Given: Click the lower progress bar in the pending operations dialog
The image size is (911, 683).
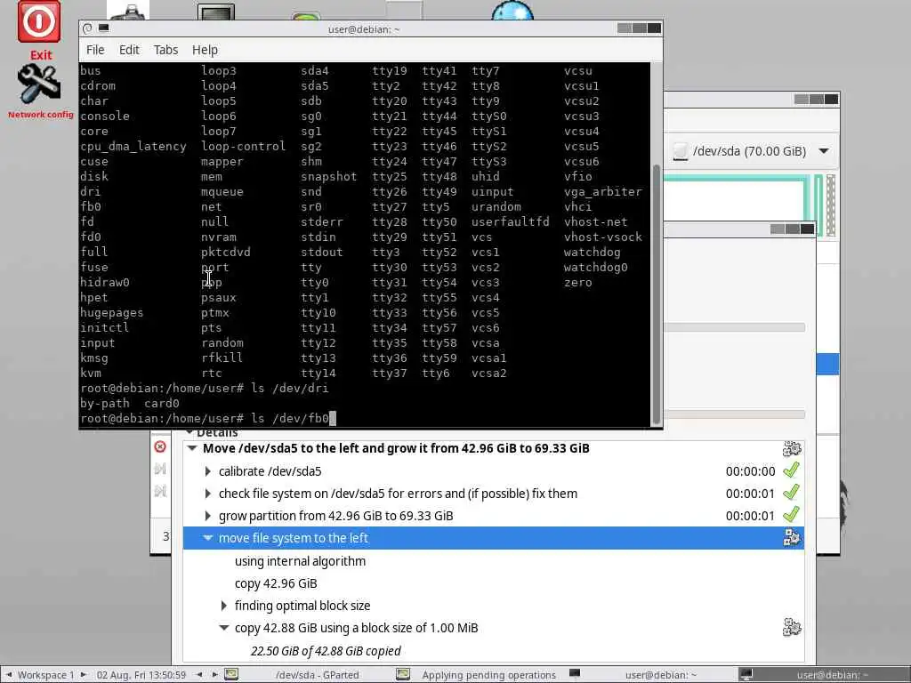Looking at the screenshot, I should [x=734, y=414].
